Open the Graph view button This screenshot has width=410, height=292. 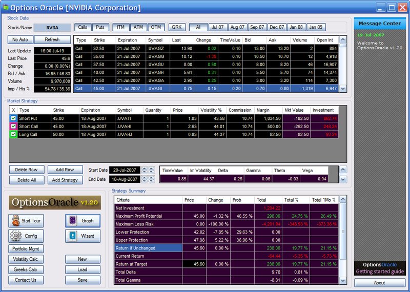[83, 221]
